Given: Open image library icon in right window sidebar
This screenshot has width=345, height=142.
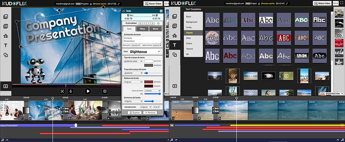Looking at the screenshot, I should [175, 16].
